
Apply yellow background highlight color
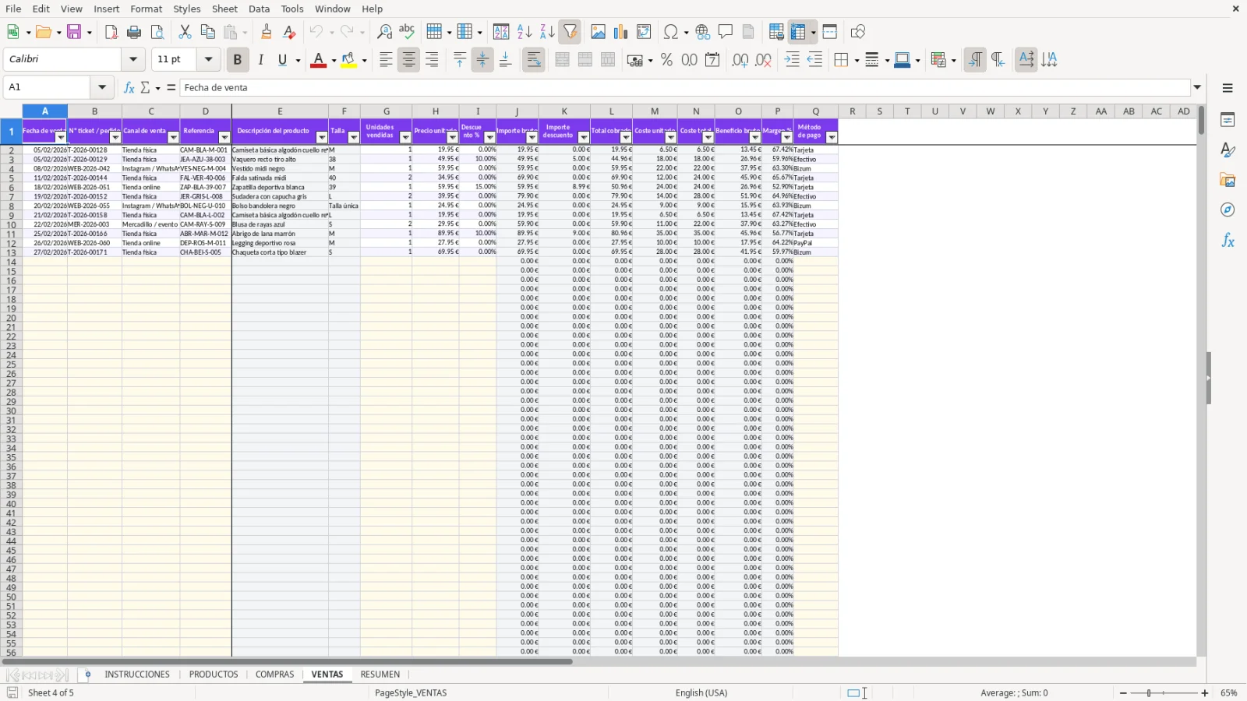coord(348,60)
